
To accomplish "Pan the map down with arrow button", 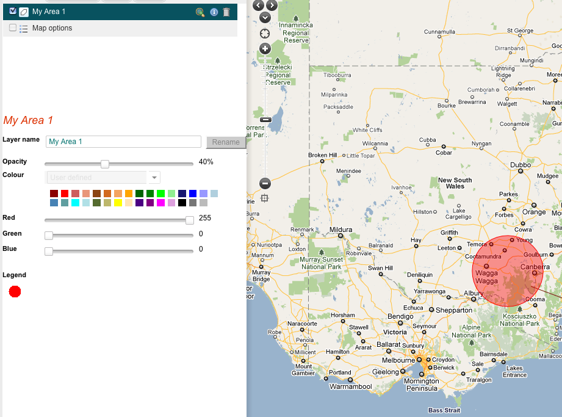I will (x=265, y=17).
